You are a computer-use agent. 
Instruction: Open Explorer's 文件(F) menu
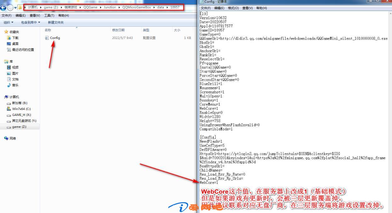click(7, 15)
